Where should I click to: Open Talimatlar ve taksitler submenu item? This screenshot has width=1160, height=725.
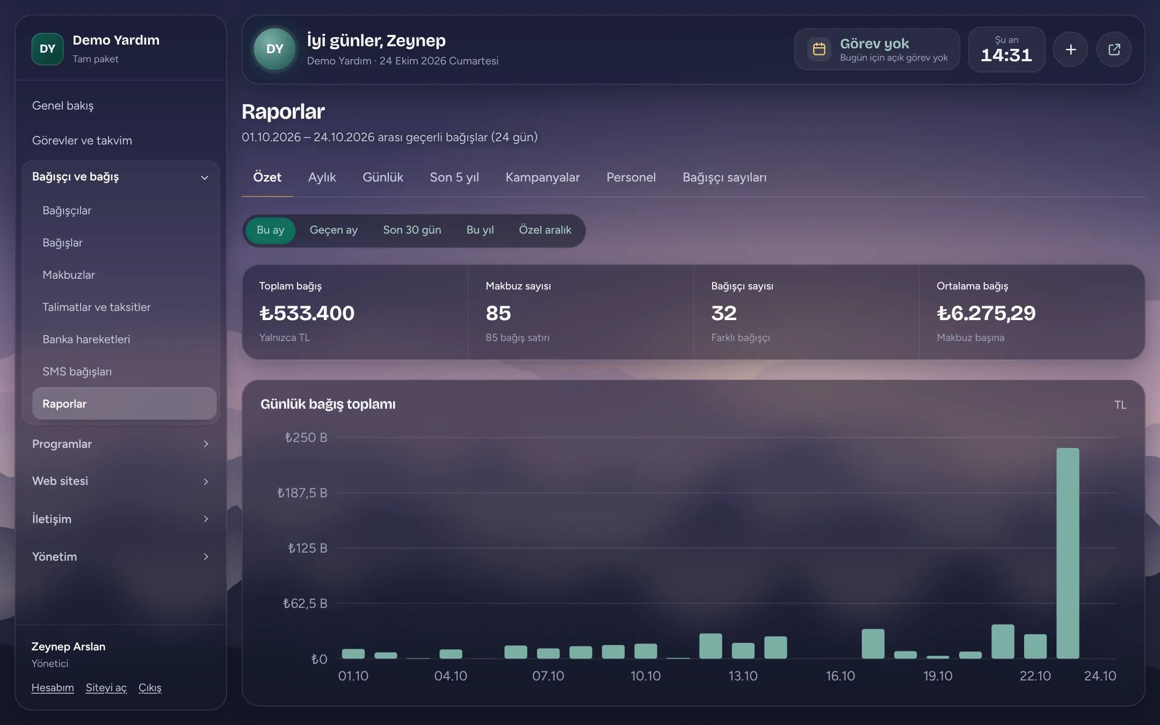click(124, 307)
